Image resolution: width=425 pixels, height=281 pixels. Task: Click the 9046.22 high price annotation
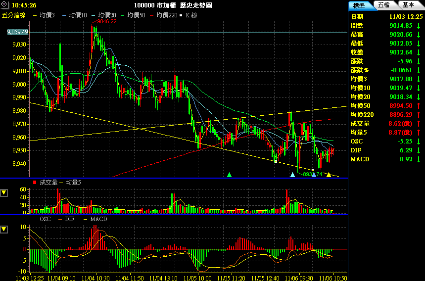coord(107,21)
